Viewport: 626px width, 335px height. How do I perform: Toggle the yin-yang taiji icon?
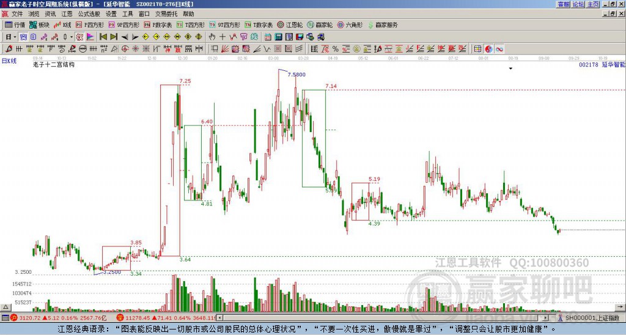(488, 49)
